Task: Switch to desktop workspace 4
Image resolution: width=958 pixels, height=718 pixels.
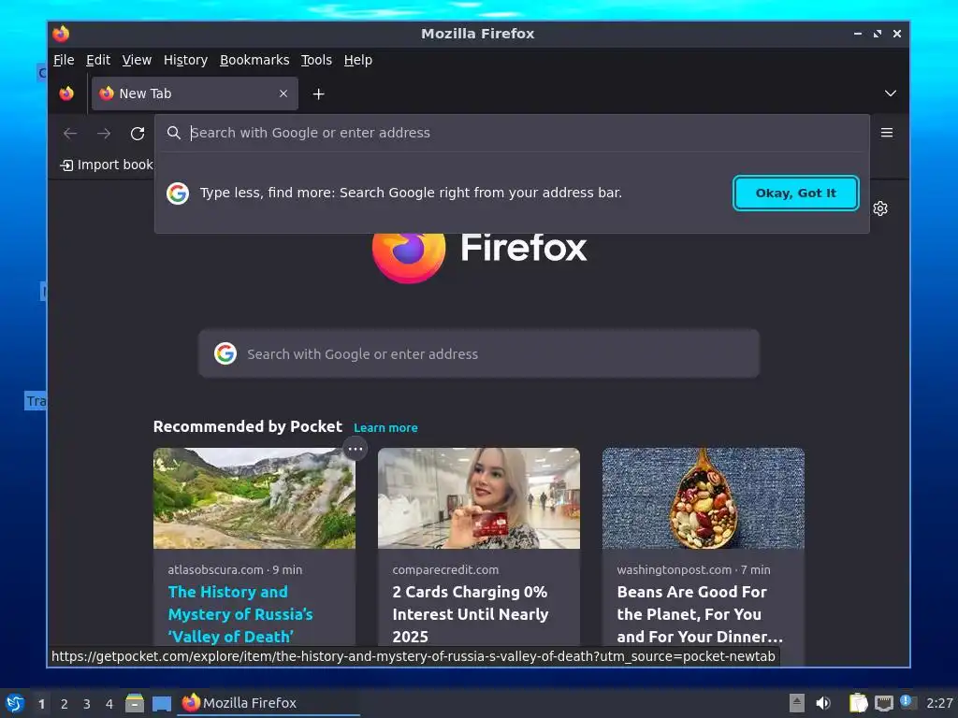Action: point(109,704)
